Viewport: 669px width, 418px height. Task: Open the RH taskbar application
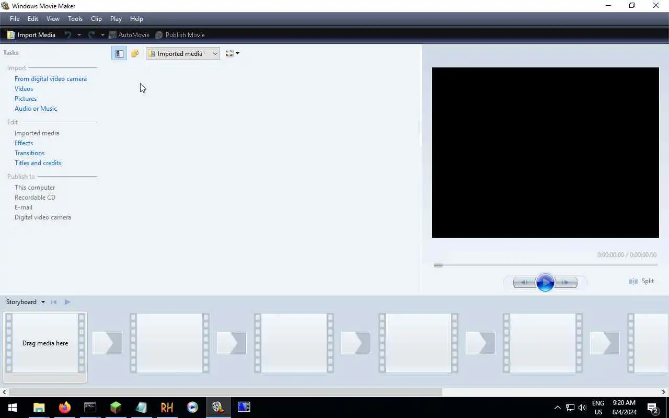[167, 408]
